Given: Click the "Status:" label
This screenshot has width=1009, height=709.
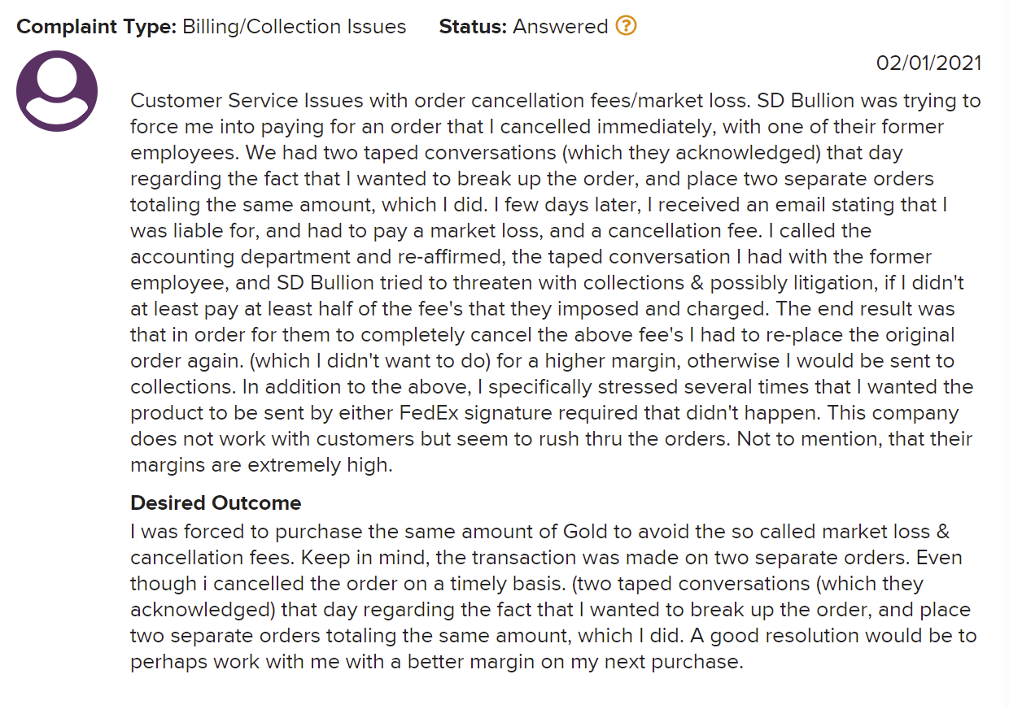Looking at the screenshot, I should coord(473,27).
